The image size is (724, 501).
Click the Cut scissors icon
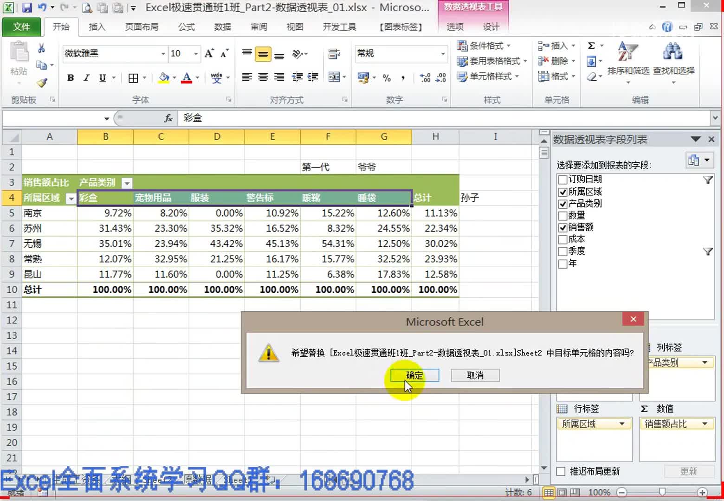[41, 48]
